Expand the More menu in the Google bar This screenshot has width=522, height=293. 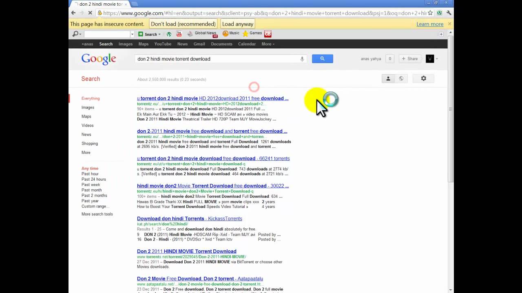pos(268,44)
